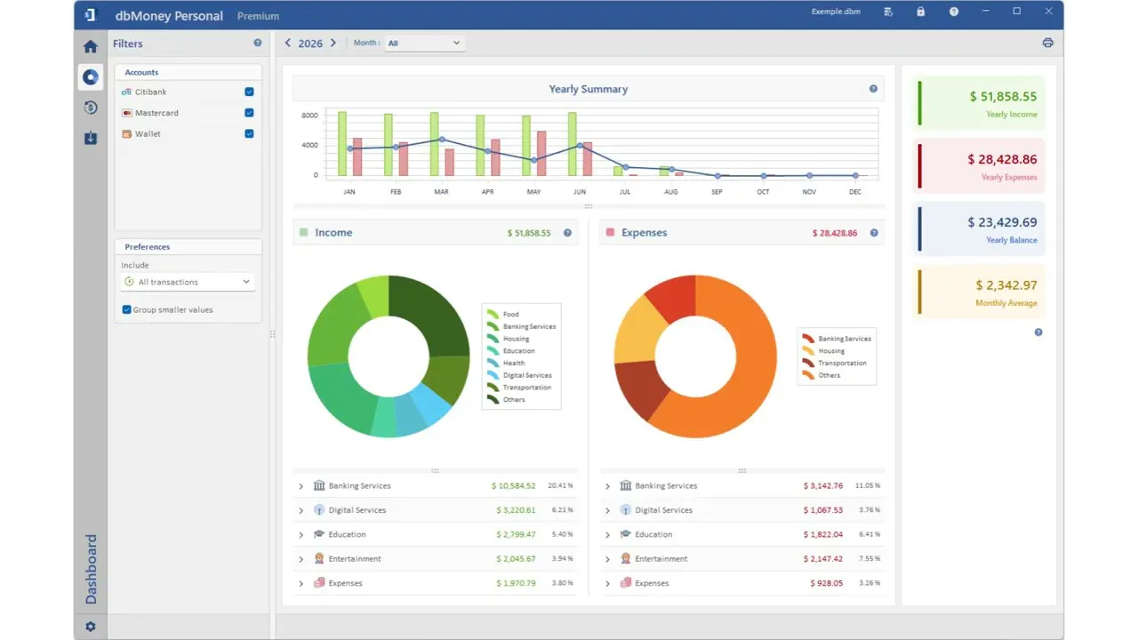Click Expenses Entertainment category icon
1138x640 pixels.
click(x=626, y=559)
